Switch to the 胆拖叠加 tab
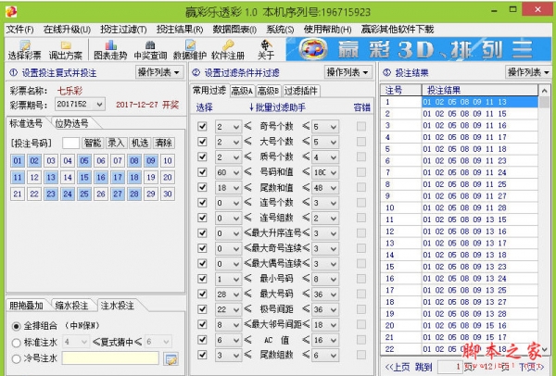The height and width of the screenshot is (376, 556). point(26,305)
